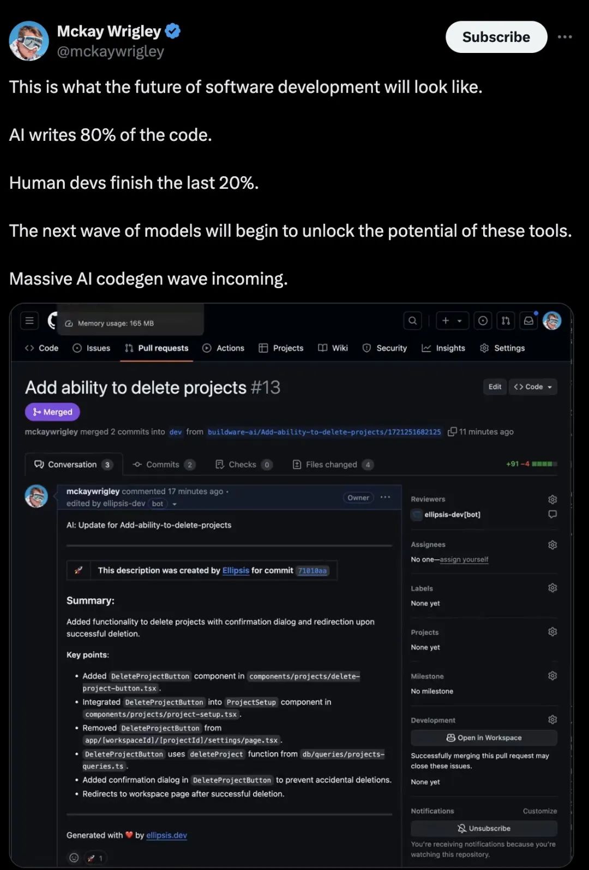Click Unsubscribe from notifications
This screenshot has height=870, width=589.
tap(484, 828)
